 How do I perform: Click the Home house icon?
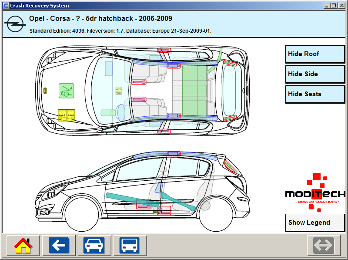[x=23, y=245]
